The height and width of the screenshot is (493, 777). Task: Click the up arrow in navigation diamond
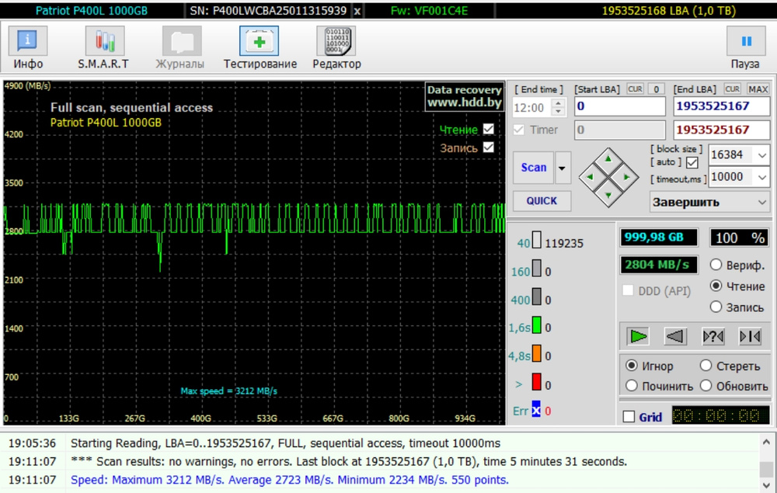(x=608, y=159)
